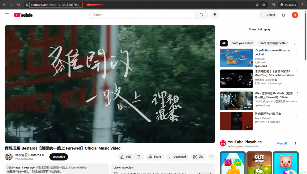Click the browser forward arrow
This screenshot has width=307, height=174.
point(11,5)
